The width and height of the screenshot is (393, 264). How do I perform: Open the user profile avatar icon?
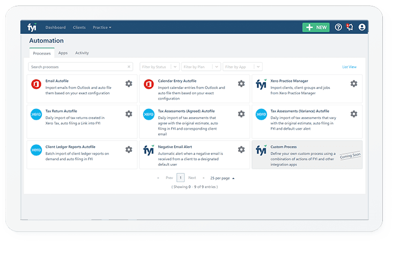coord(362,27)
